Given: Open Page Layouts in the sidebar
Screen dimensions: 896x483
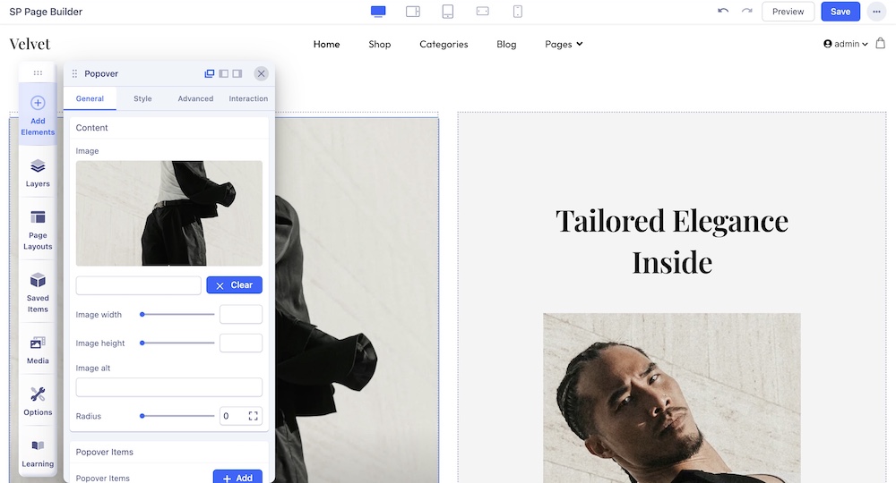Looking at the screenshot, I should [x=38, y=229].
